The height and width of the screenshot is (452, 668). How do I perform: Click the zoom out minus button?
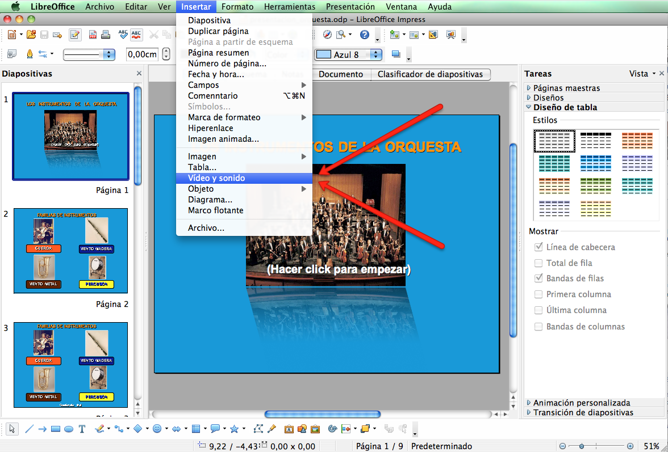563,446
